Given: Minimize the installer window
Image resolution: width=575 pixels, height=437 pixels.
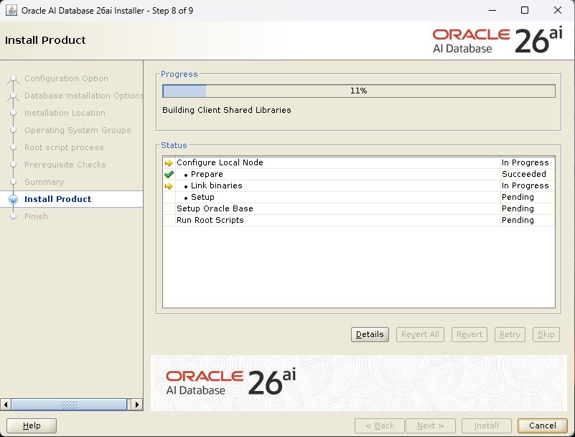Looking at the screenshot, I should click(492, 10).
